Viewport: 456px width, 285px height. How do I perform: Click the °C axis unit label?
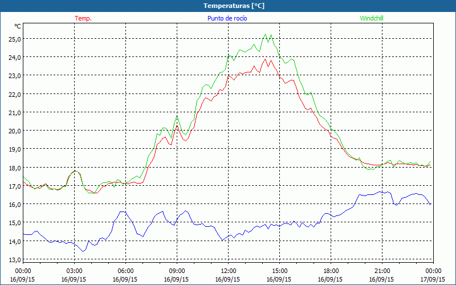tap(18, 26)
